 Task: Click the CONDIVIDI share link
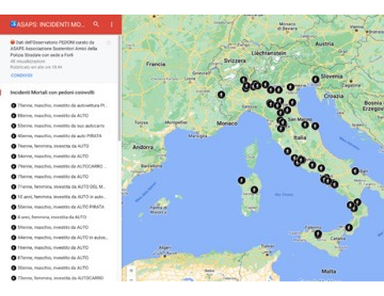(22, 75)
